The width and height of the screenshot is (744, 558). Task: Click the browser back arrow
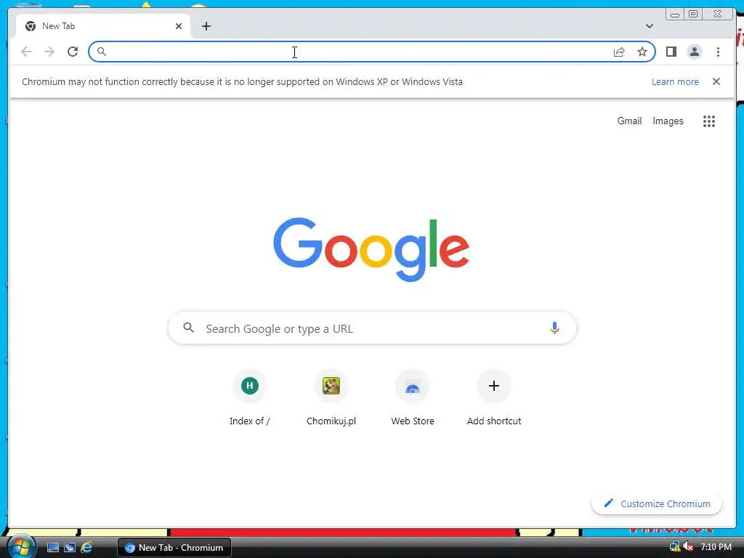[26, 52]
